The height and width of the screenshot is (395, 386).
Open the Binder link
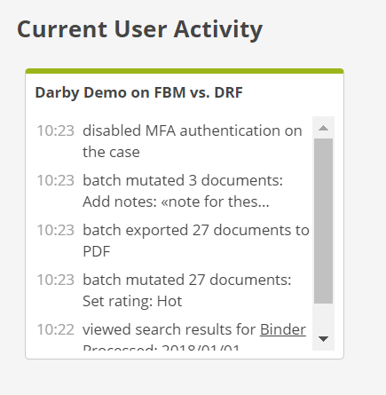coord(283,329)
